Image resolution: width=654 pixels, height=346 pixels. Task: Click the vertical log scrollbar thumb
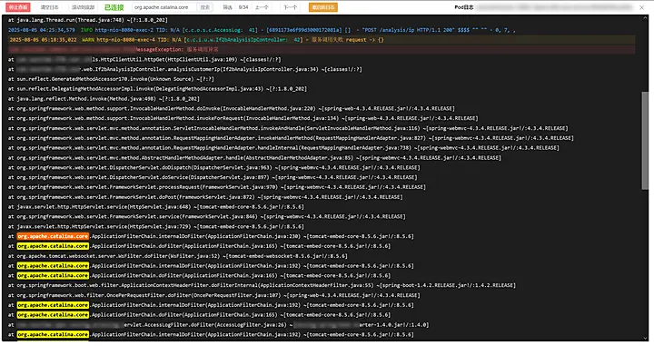click(645, 140)
